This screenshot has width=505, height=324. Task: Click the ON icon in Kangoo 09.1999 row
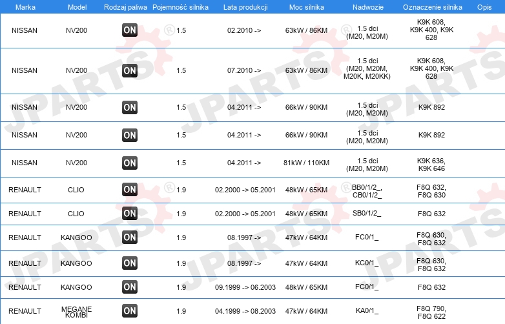[x=130, y=287]
